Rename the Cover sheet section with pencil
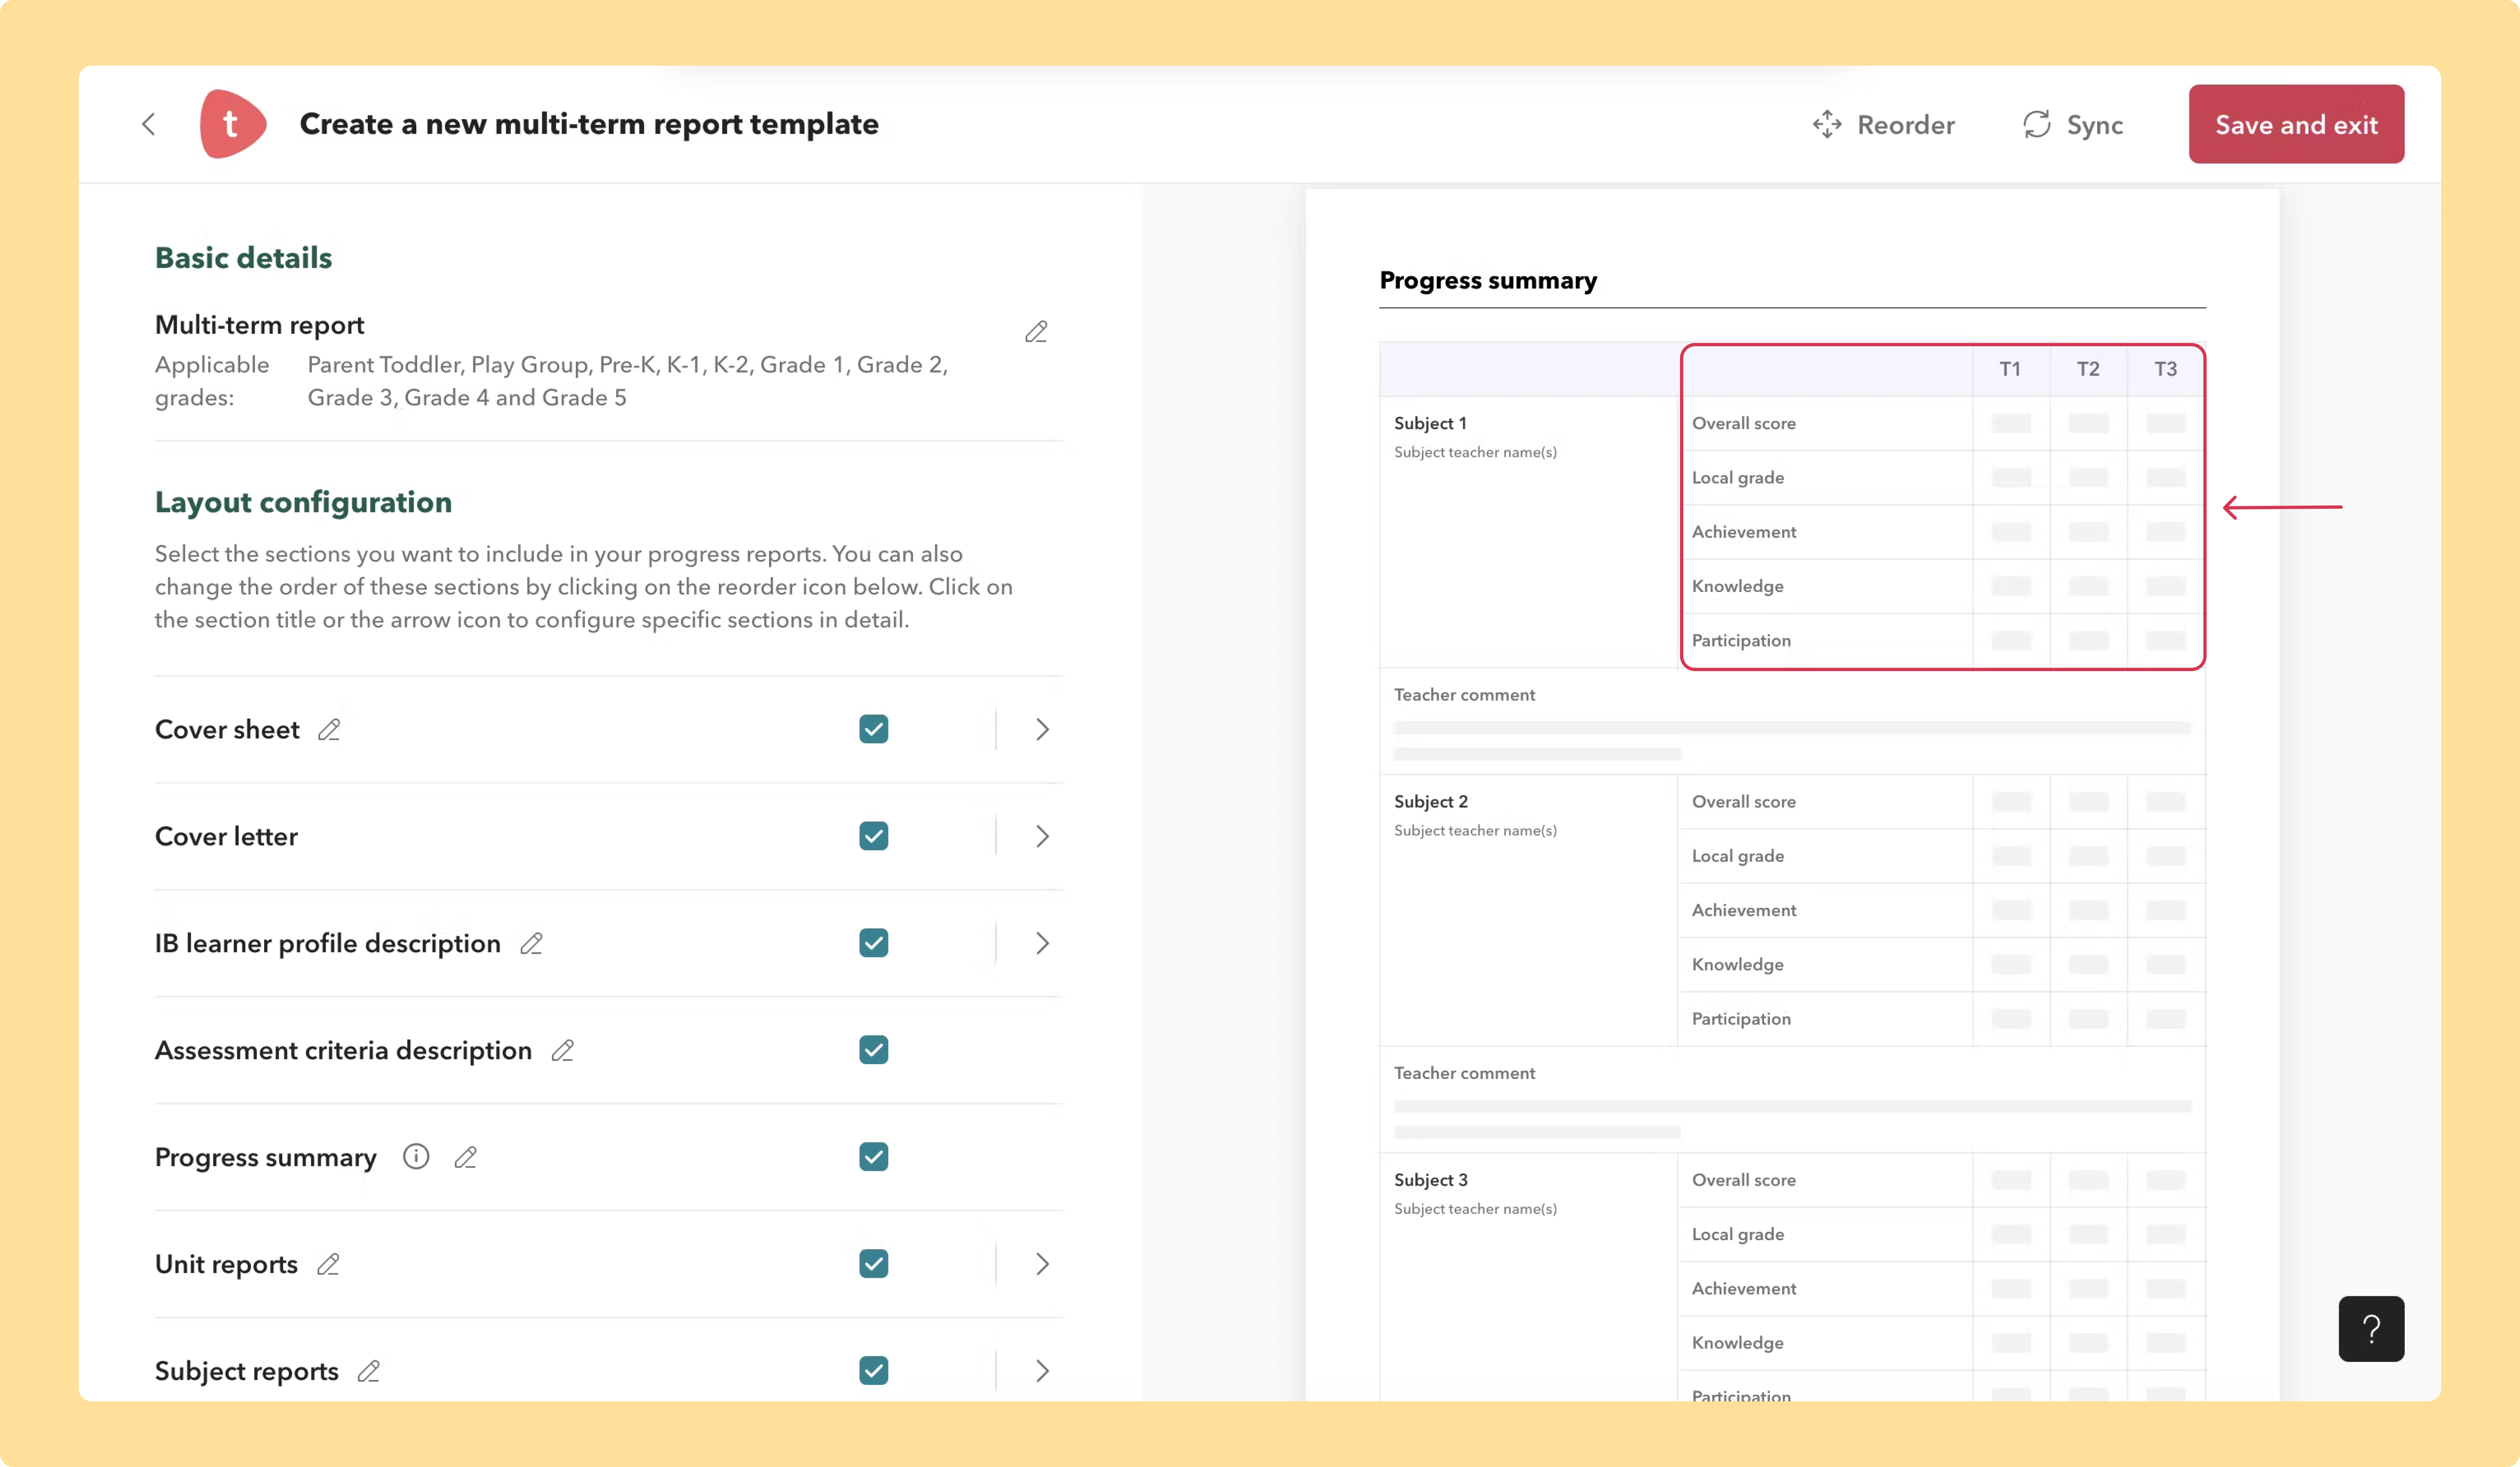This screenshot has height=1467, width=2520. tap(329, 730)
